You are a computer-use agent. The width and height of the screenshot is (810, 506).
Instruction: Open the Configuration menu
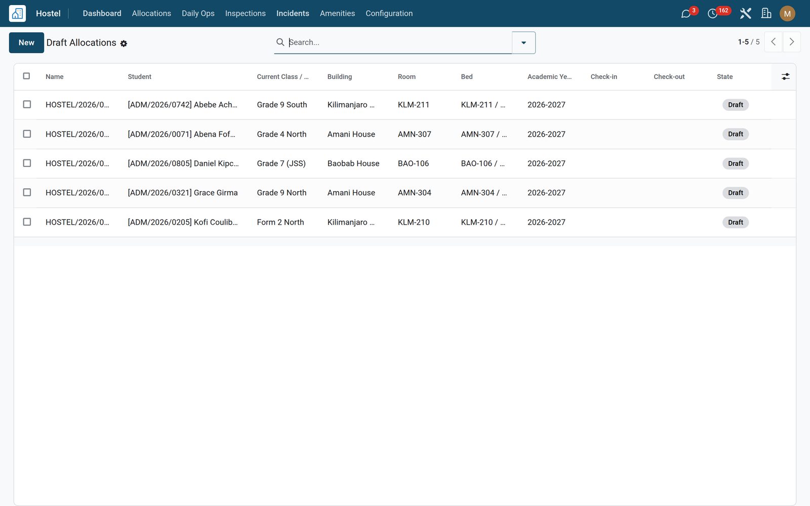(389, 14)
